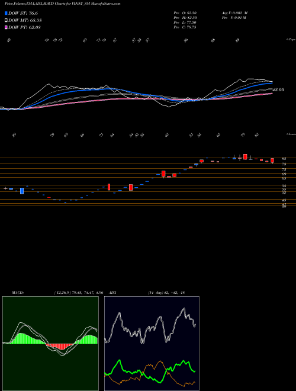Click the 43.00 EMA price label
The height and width of the screenshot is (391, 296).
tap(278, 90)
